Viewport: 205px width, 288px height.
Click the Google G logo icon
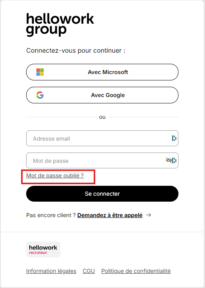click(x=40, y=95)
